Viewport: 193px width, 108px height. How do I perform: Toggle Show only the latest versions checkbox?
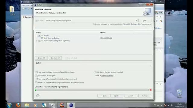(x=36, y=72)
